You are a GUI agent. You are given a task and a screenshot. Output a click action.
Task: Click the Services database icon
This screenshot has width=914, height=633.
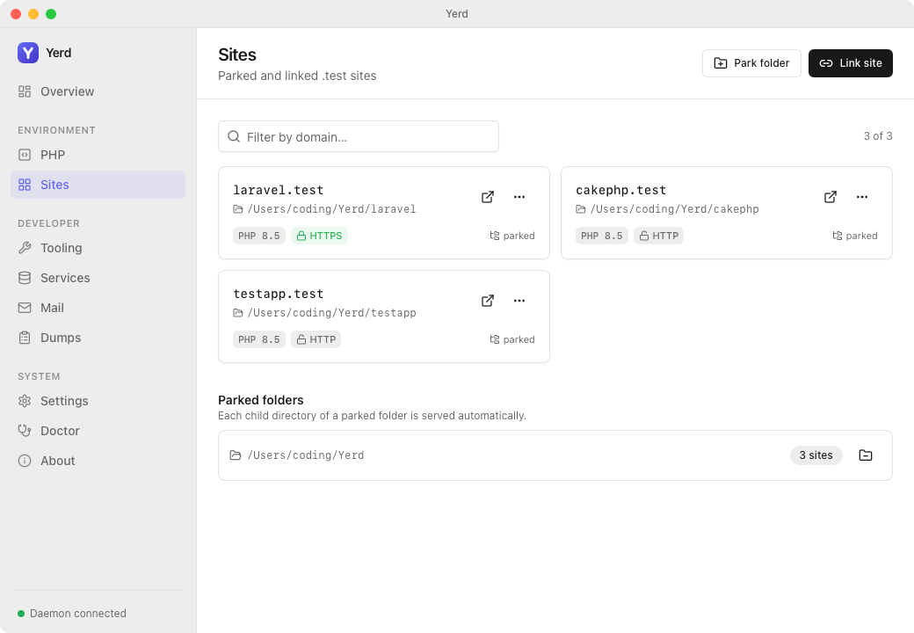(x=25, y=278)
